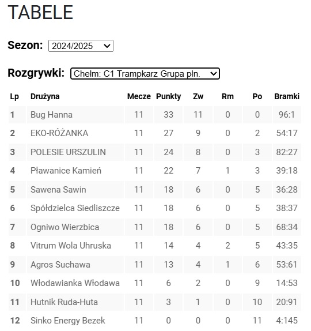Select Włodawianka Włodawa team name
The image size is (311, 331).
tap(75, 283)
